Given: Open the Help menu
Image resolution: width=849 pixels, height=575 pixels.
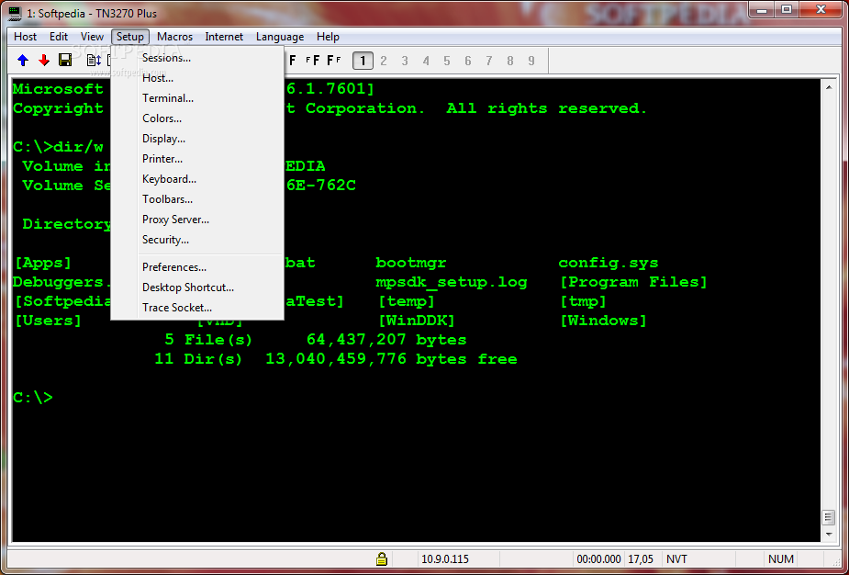Looking at the screenshot, I should point(328,37).
